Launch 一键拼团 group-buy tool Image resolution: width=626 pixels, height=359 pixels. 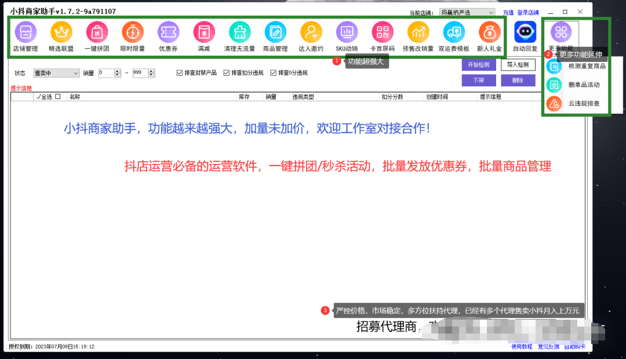97,32
